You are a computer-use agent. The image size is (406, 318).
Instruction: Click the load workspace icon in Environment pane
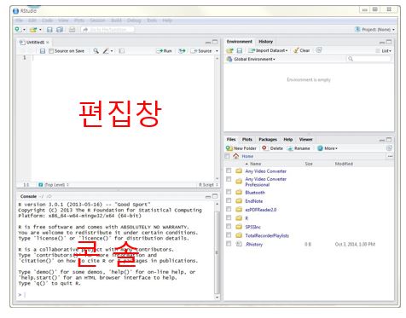[229, 50]
